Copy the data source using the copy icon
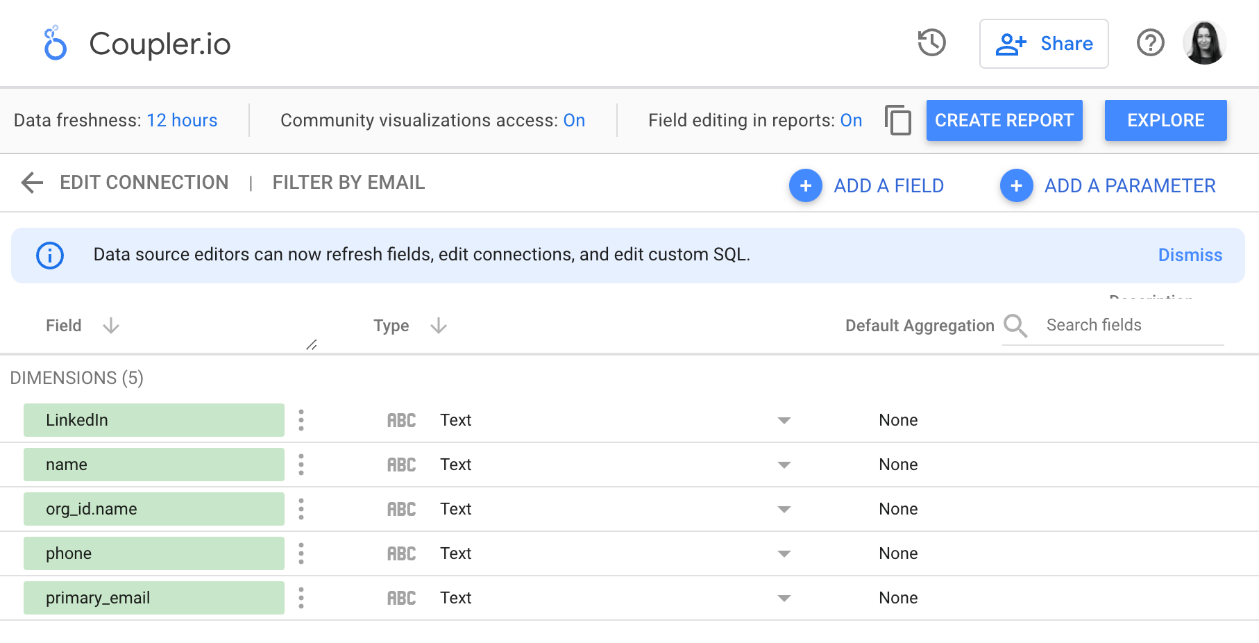 click(x=898, y=120)
